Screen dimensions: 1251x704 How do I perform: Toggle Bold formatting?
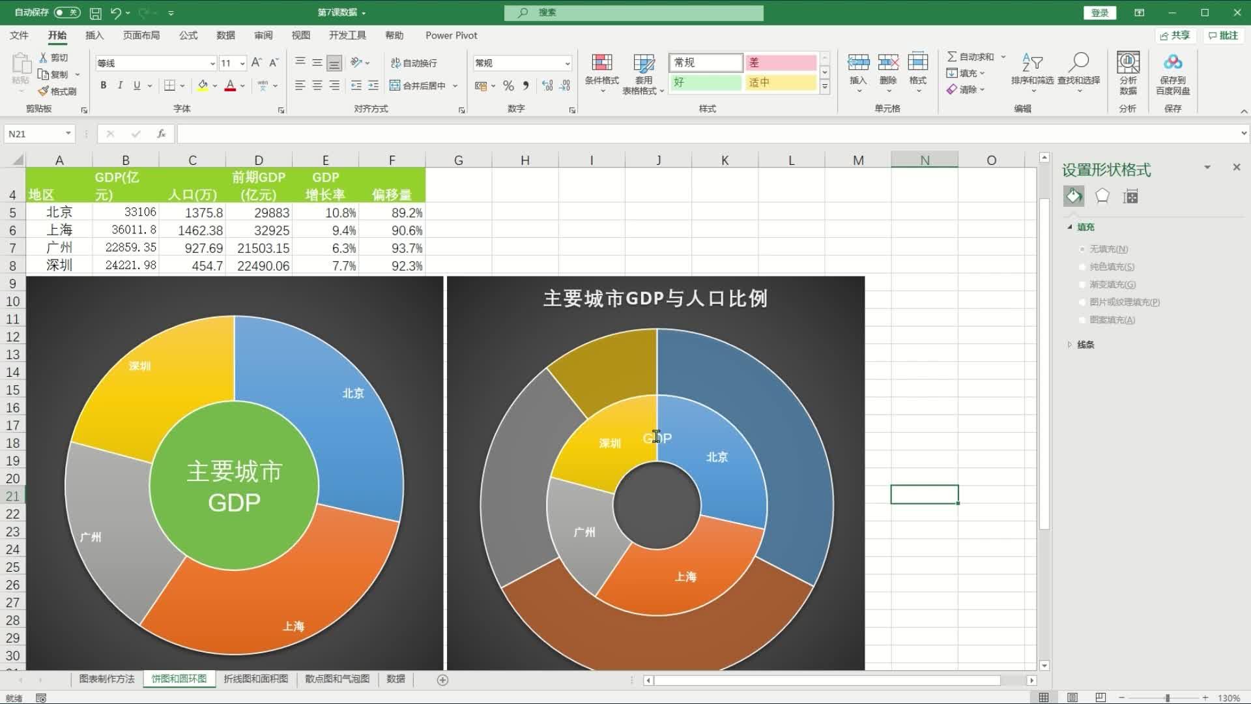tap(103, 85)
